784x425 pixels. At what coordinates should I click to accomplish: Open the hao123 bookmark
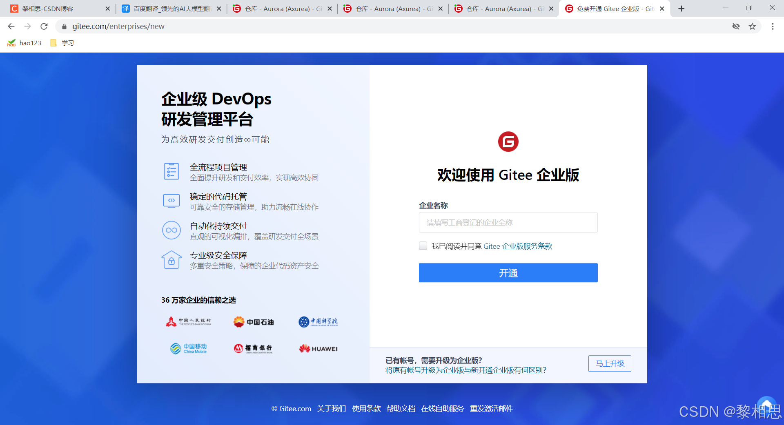24,43
